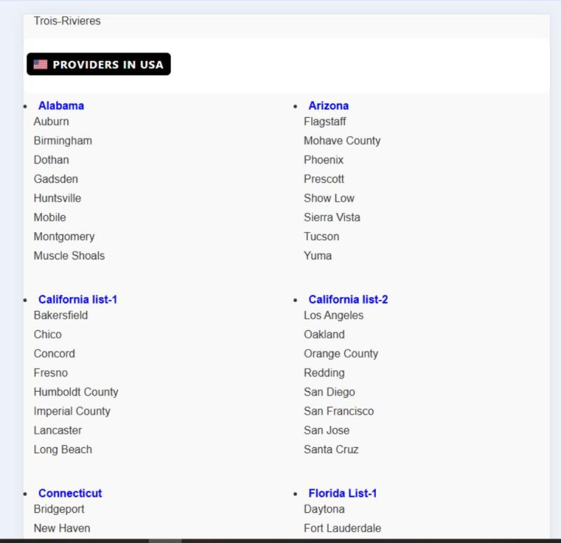This screenshot has width=561, height=543.
Task: Open the Tucson listing
Action: click(x=321, y=237)
